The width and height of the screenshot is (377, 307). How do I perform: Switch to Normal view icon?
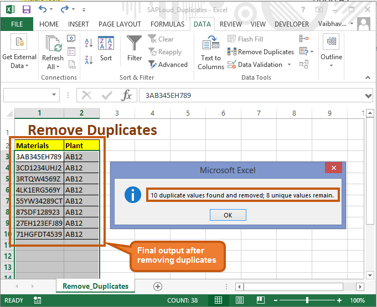pyautogui.click(x=218, y=300)
